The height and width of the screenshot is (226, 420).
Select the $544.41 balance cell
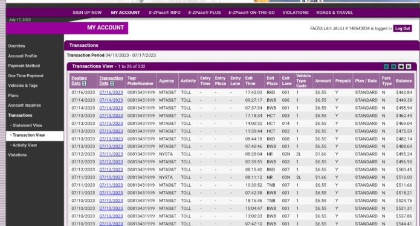coord(404,224)
